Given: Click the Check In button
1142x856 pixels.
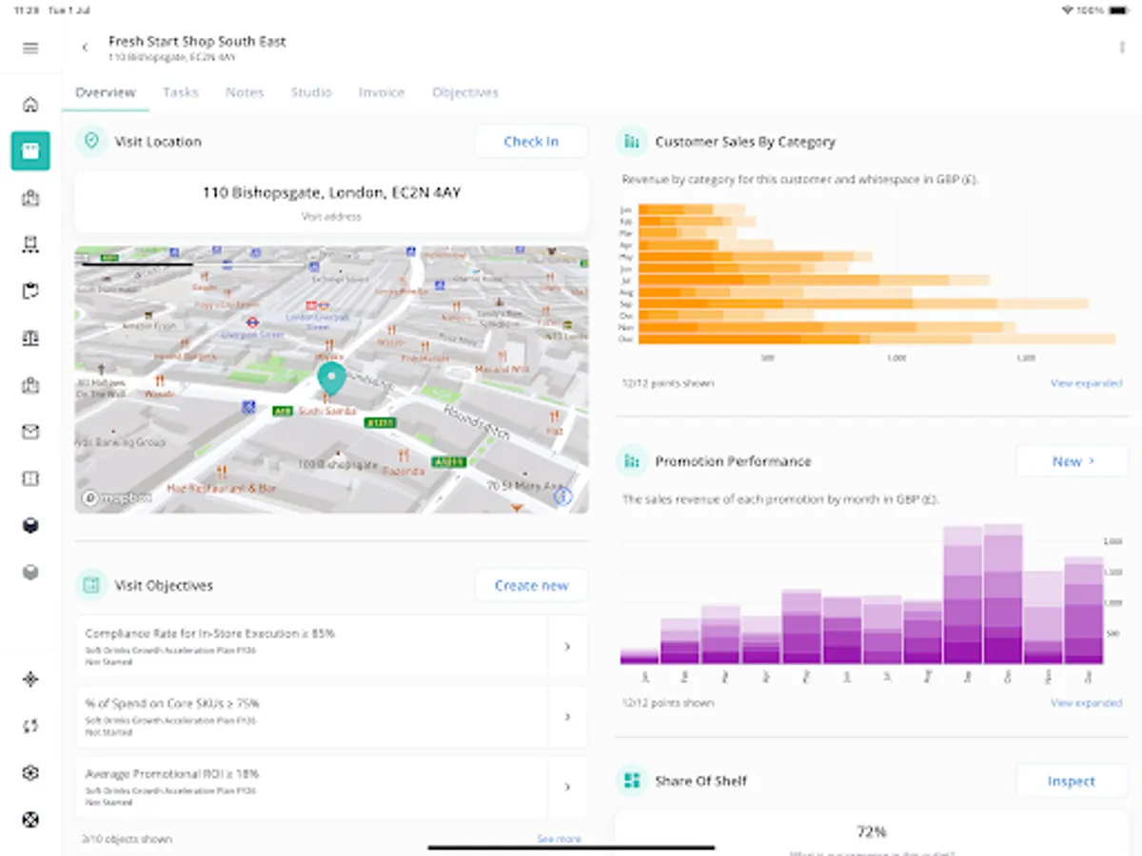Looking at the screenshot, I should [531, 141].
